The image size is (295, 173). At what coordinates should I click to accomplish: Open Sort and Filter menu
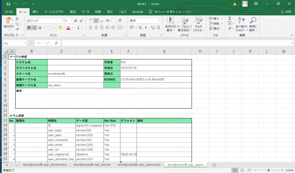tap(242, 24)
